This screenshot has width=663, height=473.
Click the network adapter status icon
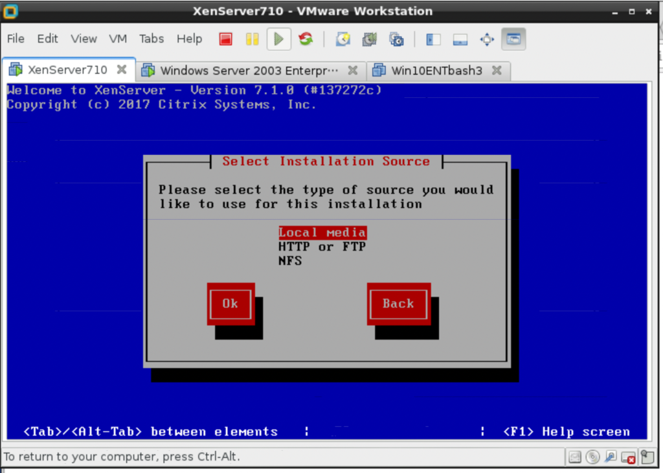tap(611, 457)
